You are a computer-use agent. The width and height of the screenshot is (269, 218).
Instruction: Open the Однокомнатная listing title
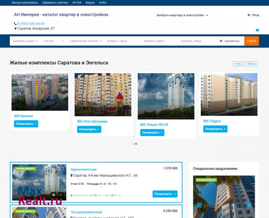click(x=83, y=170)
